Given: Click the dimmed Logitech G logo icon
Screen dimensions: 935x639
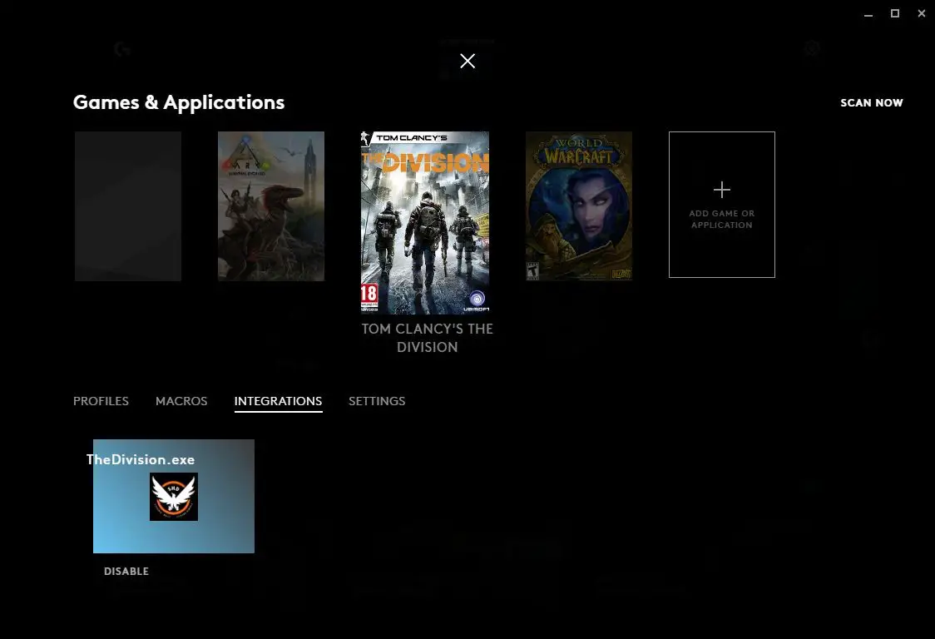Looking at the screenshot, I should (122, 49).
